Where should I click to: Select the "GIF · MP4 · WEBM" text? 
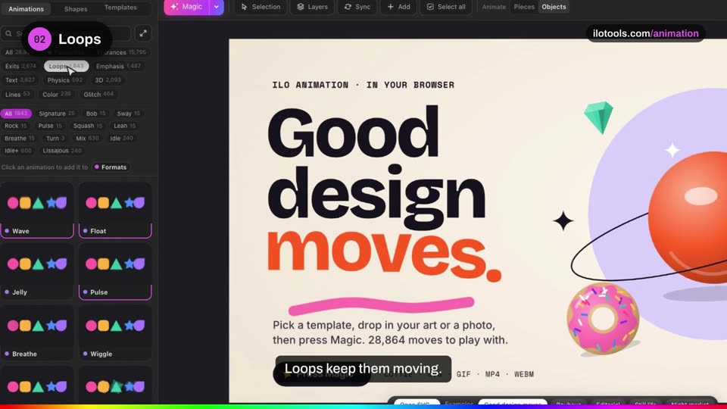(495, 374)
